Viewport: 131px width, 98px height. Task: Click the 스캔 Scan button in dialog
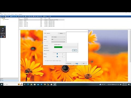[x=76, y=63]
